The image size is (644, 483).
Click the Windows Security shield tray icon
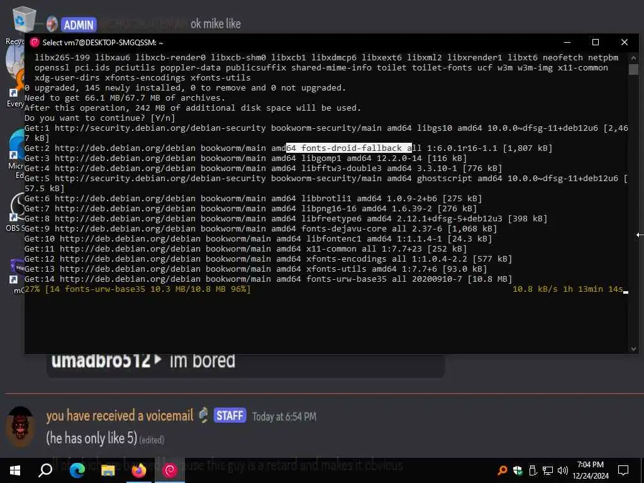click(518, 470)
